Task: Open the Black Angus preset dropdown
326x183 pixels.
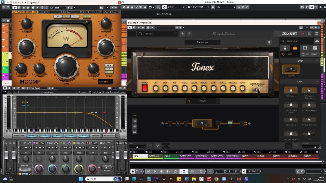Action: [202, 42]
